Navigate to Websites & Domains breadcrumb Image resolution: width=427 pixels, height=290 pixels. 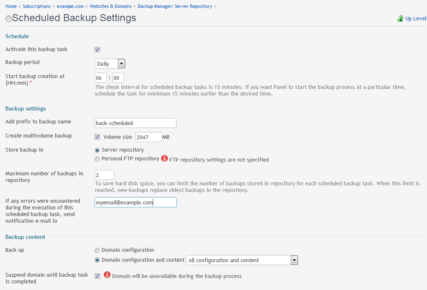click(x=111, y=6)
